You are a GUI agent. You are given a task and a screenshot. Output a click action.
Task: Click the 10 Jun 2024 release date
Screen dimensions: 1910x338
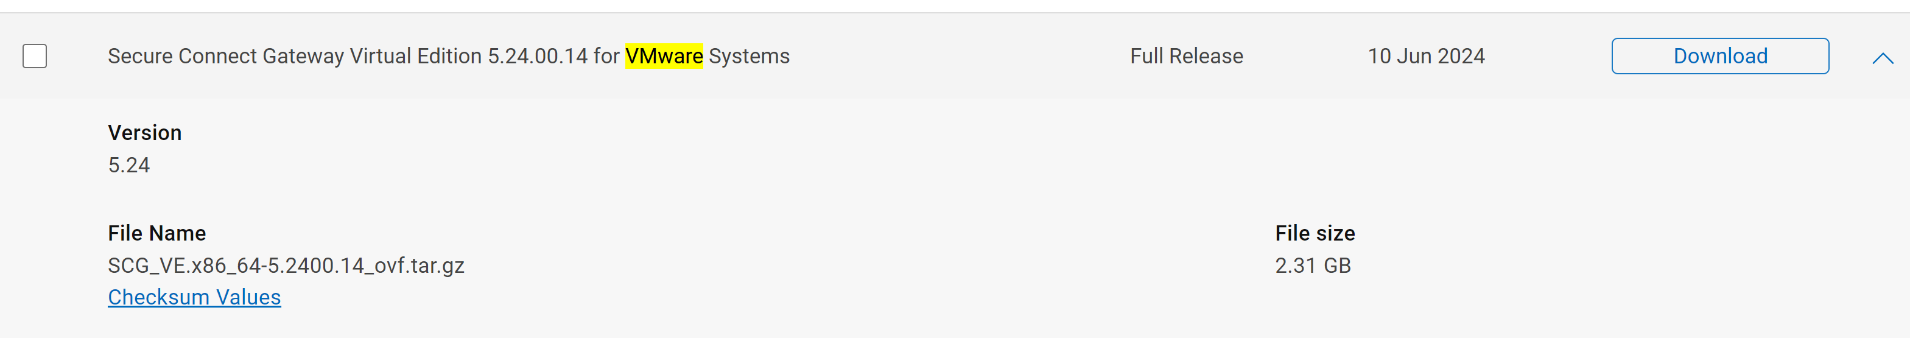(x=1425, y=56)
